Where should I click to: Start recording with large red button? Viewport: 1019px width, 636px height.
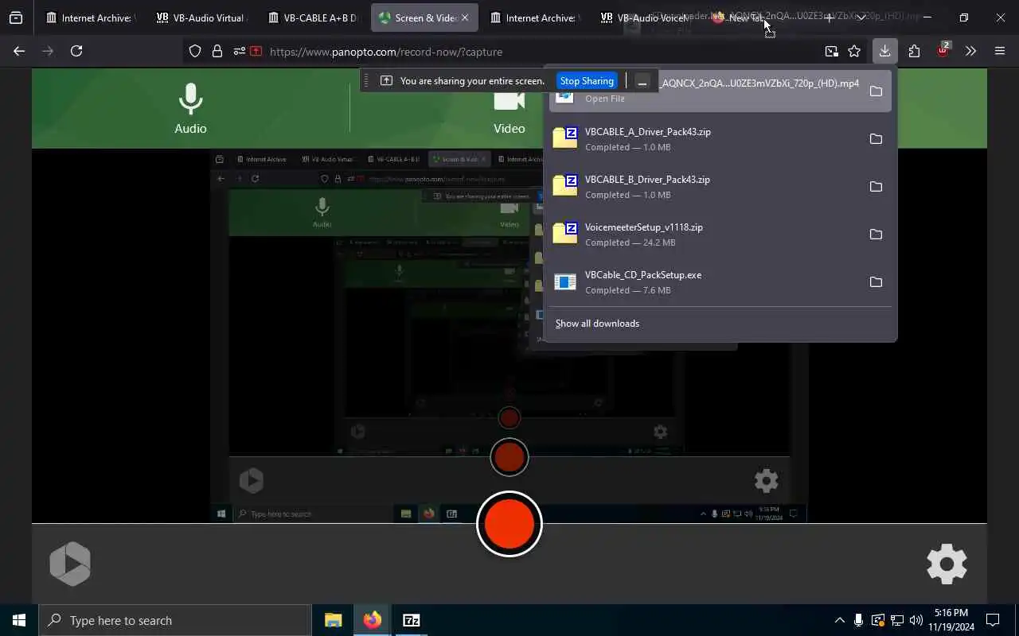pos(509,524)
